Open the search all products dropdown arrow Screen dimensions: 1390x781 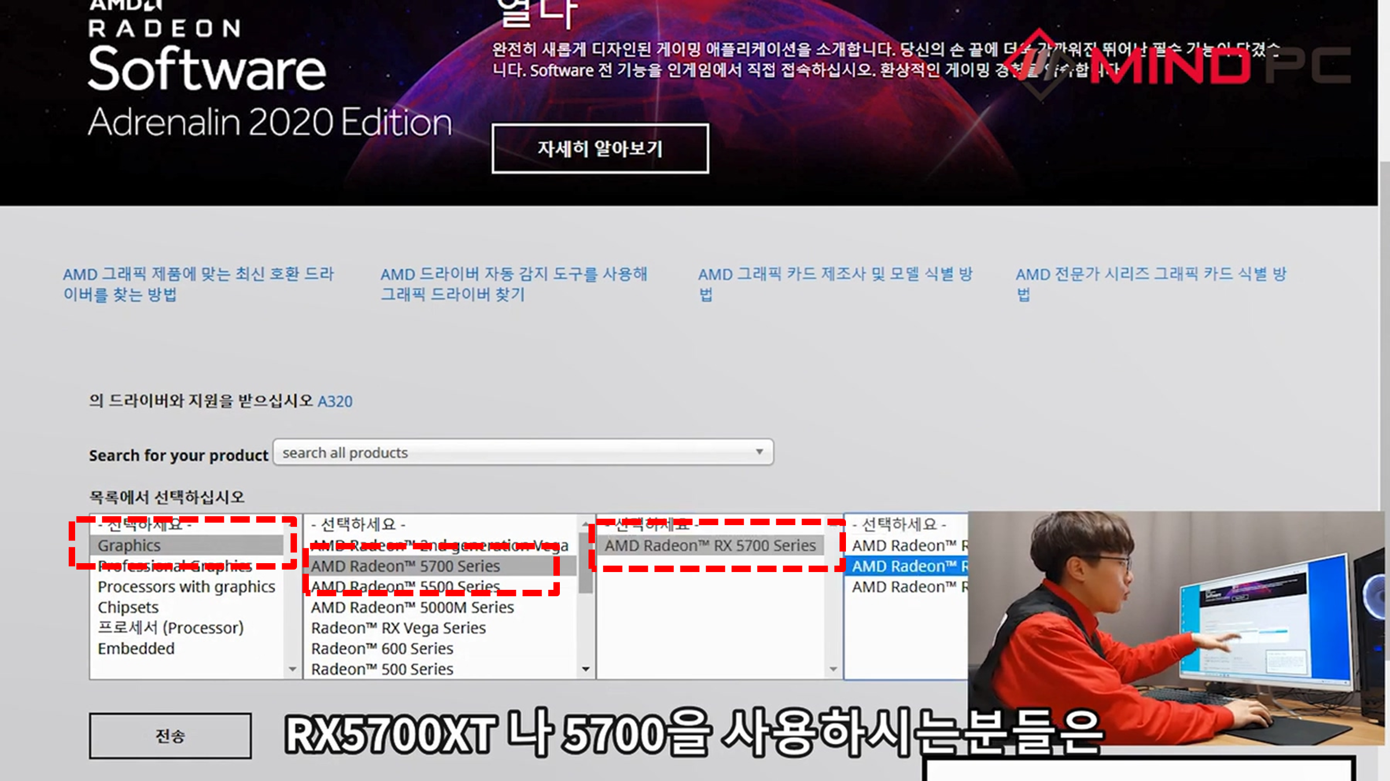tap(759, 452)
